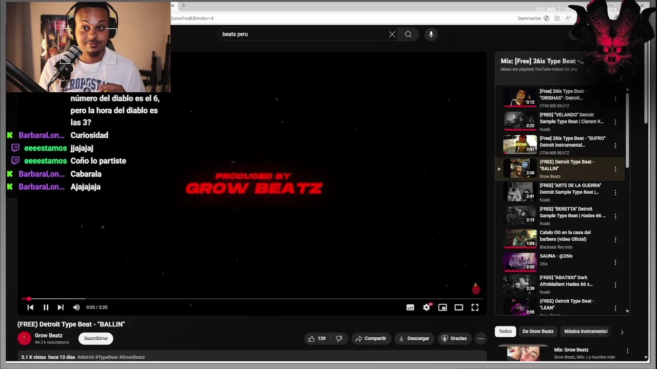
Task: Show more filter chips with right arrow
Action: pyautogui.click(x=622, y=332)
